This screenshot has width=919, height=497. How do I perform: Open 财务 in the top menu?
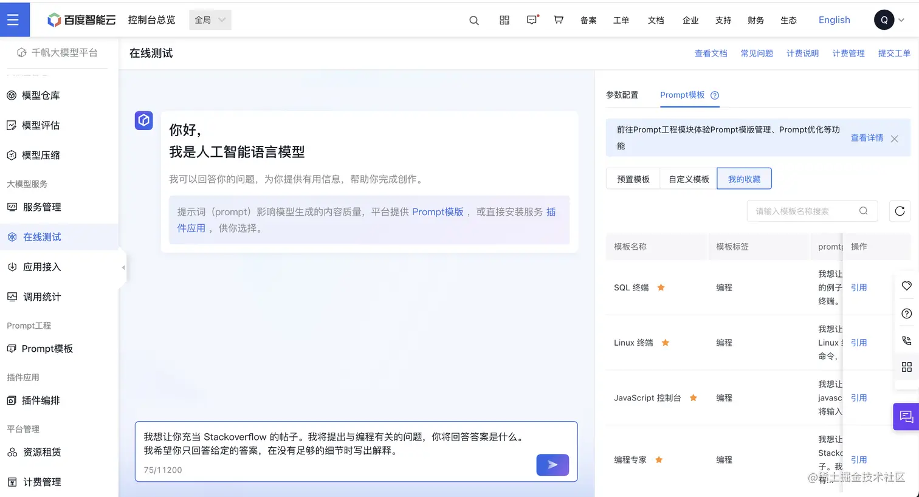tap(756, 21)
